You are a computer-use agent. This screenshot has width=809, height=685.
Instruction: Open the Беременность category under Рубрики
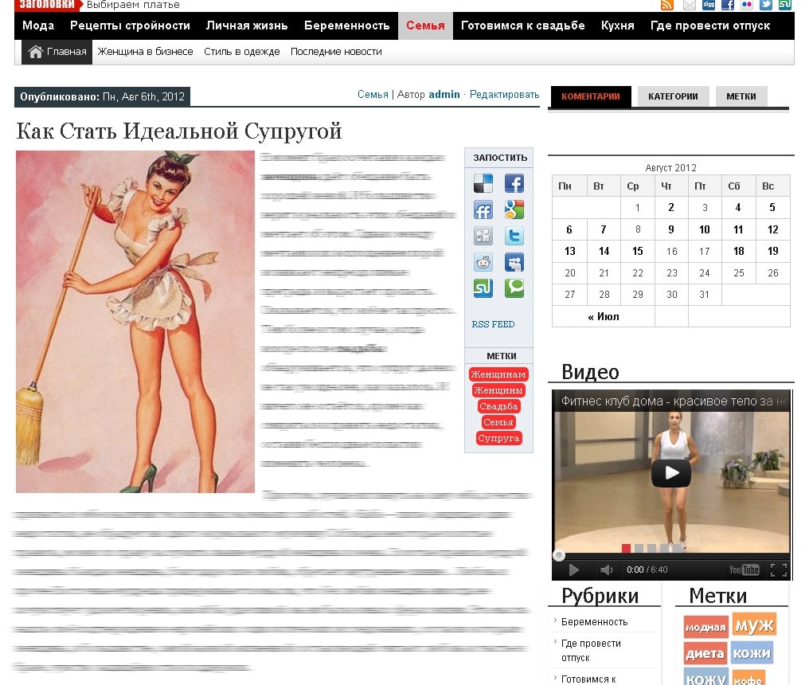pos(594,622)
